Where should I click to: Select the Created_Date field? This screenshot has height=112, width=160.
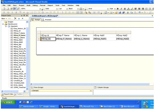19,83
